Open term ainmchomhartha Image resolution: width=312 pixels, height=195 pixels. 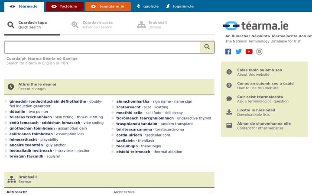coord(133,101)
